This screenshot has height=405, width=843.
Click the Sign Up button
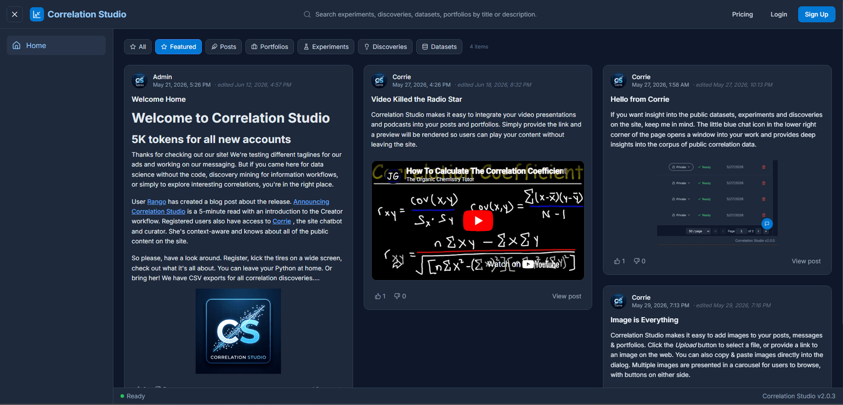[816, 14]
